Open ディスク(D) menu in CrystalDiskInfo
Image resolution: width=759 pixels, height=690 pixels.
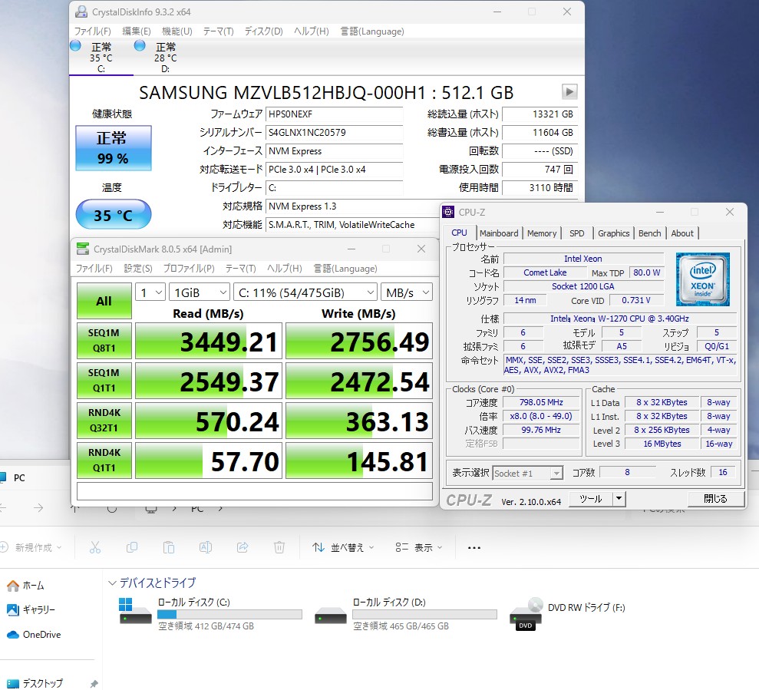point(263,31)
